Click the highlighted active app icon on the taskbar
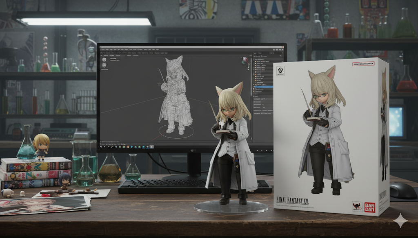The width and height of the screenshot is (418, 238). click(x=151, y=146)
